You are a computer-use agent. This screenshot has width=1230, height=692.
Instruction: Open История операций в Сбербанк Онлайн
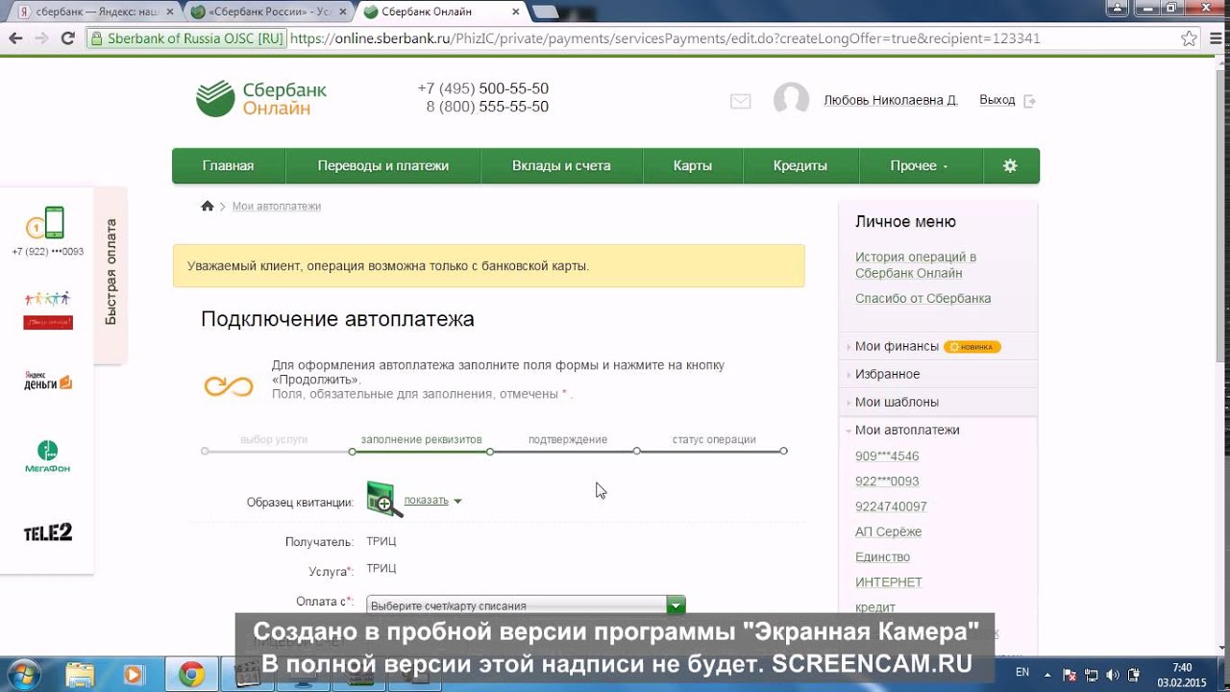point(916,264)
